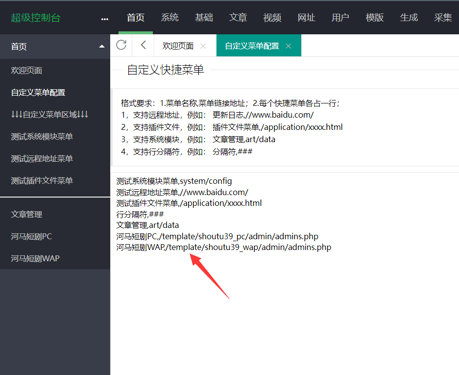The height and width of the screenshot is (375, 459).
Task: Open 测试系统模块菜单 in the sidebar
Action: [x=55, y=137]
